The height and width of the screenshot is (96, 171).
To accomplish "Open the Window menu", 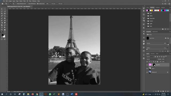I will pyautogui.click(x=34, y=1).
